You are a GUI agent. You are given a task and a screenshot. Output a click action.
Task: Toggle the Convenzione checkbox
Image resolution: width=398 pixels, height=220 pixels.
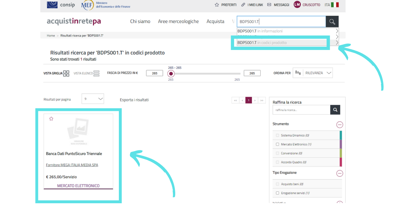[x=277, y=153]
